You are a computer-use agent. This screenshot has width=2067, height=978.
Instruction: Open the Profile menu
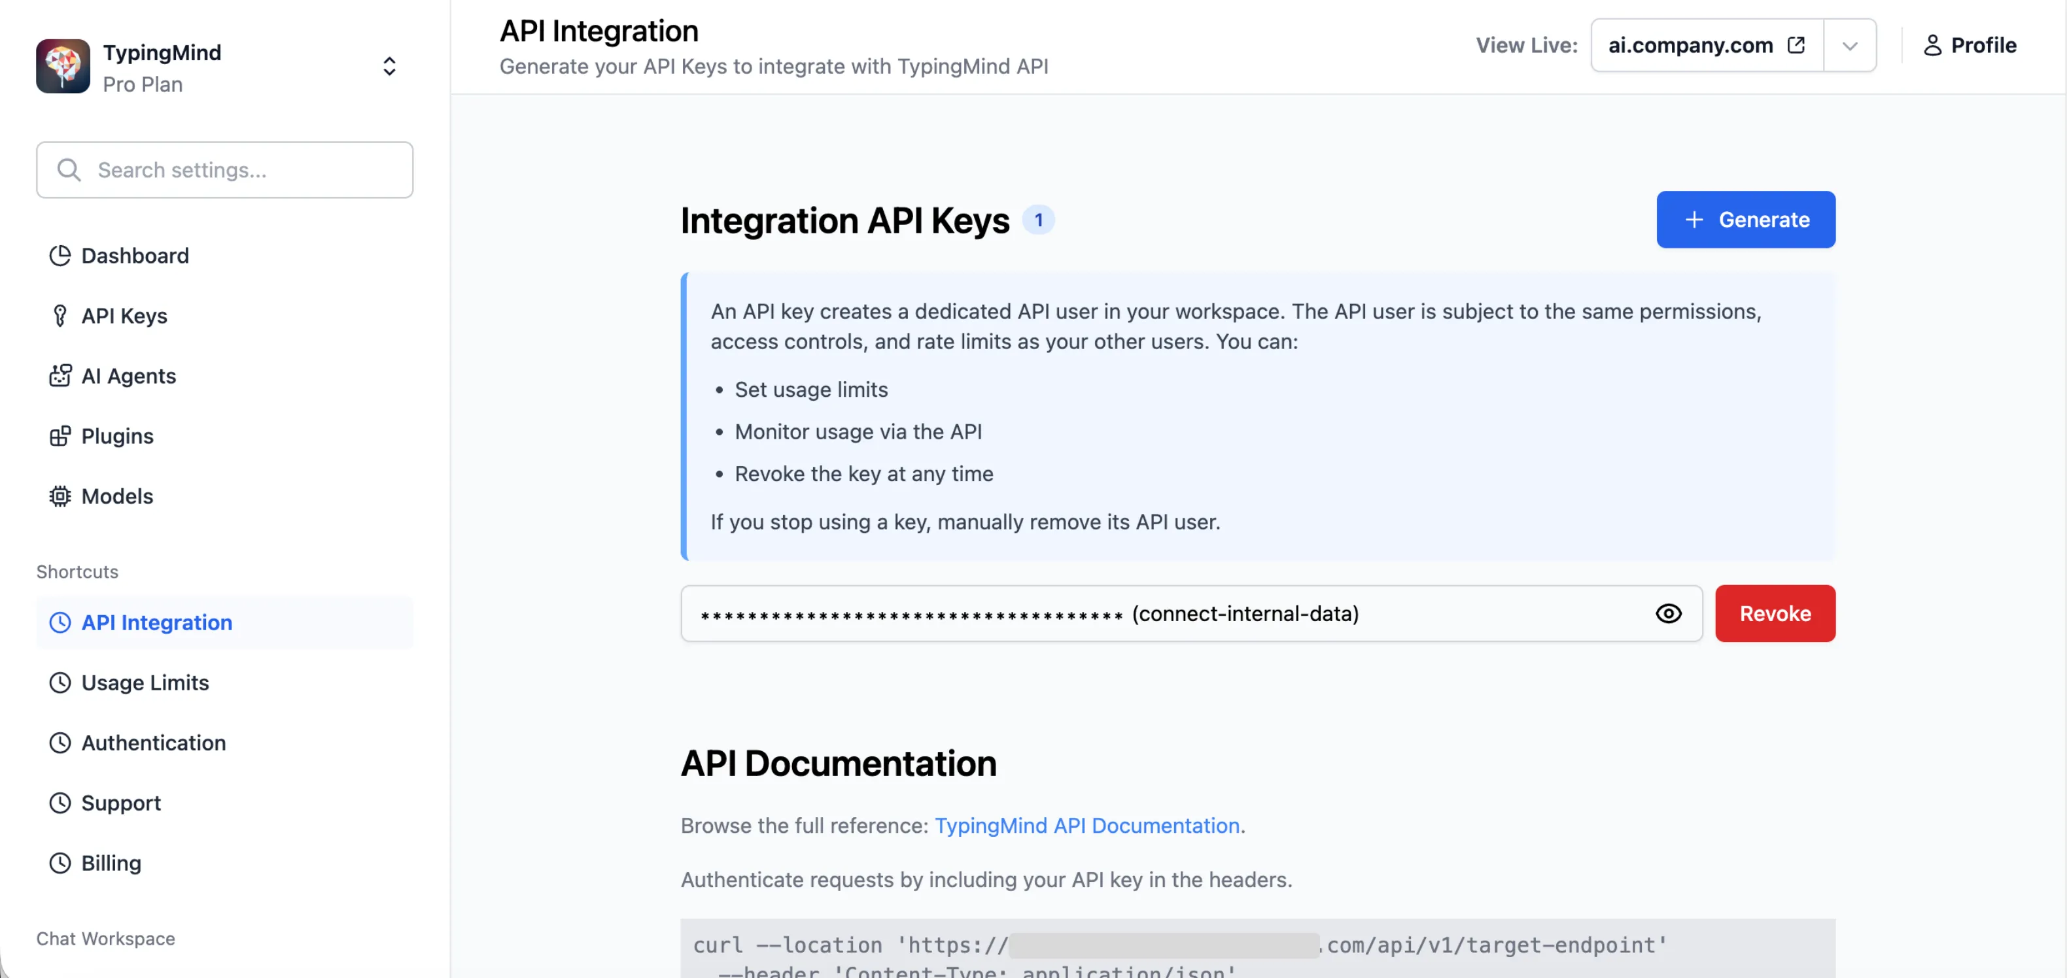pyautogui.click(x=1971, y=45)
